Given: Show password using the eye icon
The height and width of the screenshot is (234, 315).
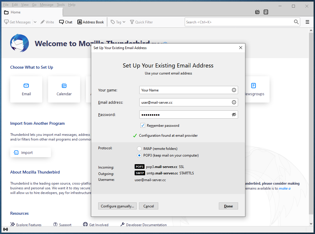Looking at the screenshot, I should (234, 115).
